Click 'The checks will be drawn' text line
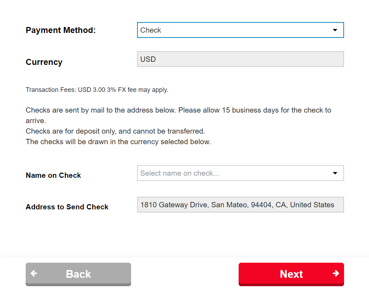Viewport: 369px width, 296px height. 118,142
